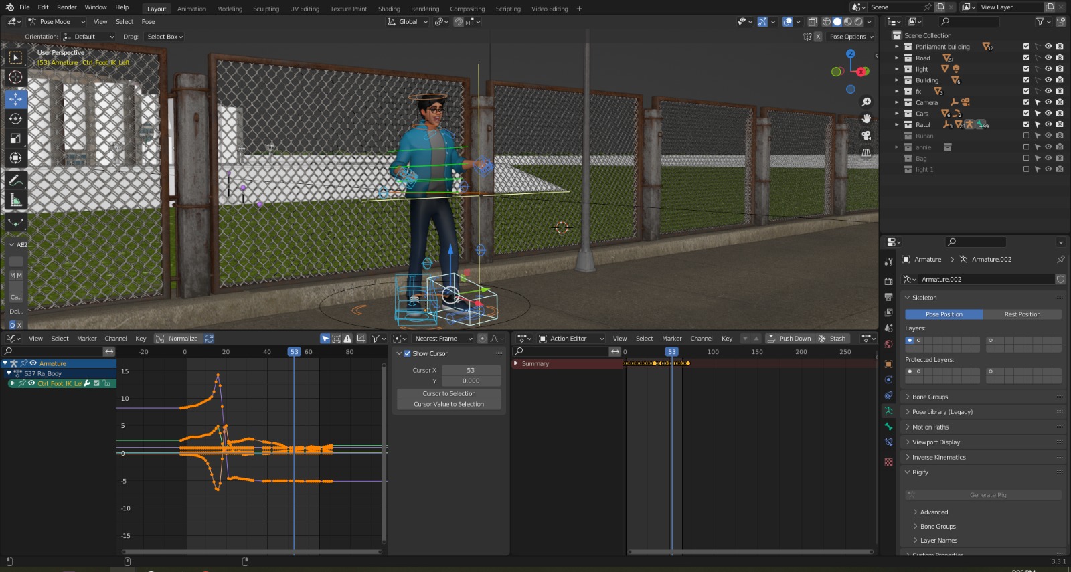Select the Measure tool

click(x=15, y=200)
